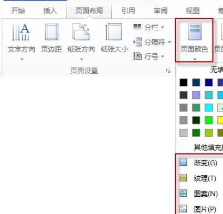Expand the 分隔符 breaks dropdown
223x214 pixels.
(152, 42)
